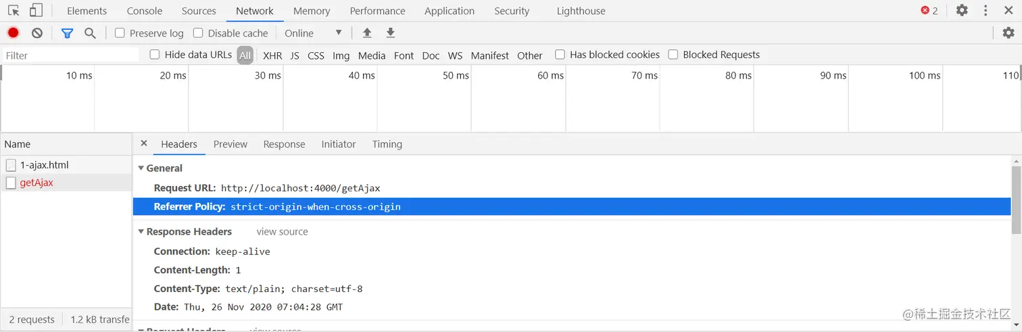Viewport: 1022px width, 332px height.
Task: Open the Online throttling dropdown
Action: point(314,32)
